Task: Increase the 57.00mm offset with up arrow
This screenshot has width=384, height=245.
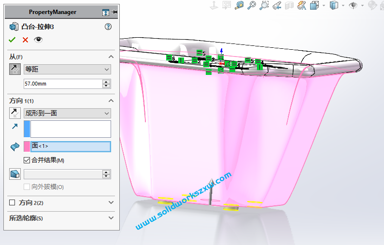Action: click(106, 82)
